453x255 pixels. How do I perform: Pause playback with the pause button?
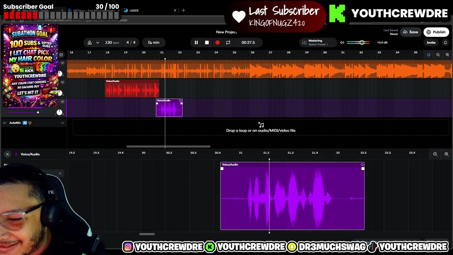click(196, 42)
